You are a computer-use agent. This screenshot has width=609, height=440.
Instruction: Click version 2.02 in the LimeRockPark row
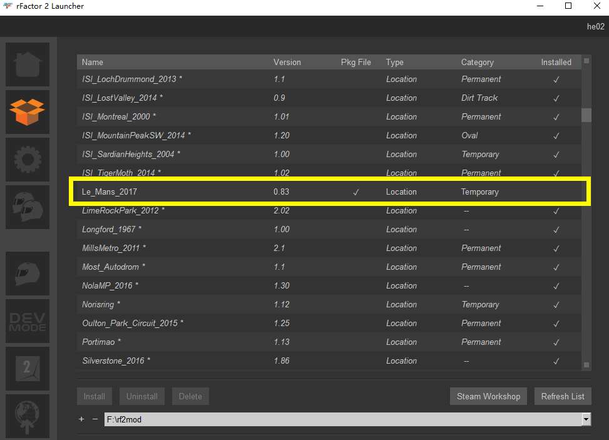click(x=282, y=210)
